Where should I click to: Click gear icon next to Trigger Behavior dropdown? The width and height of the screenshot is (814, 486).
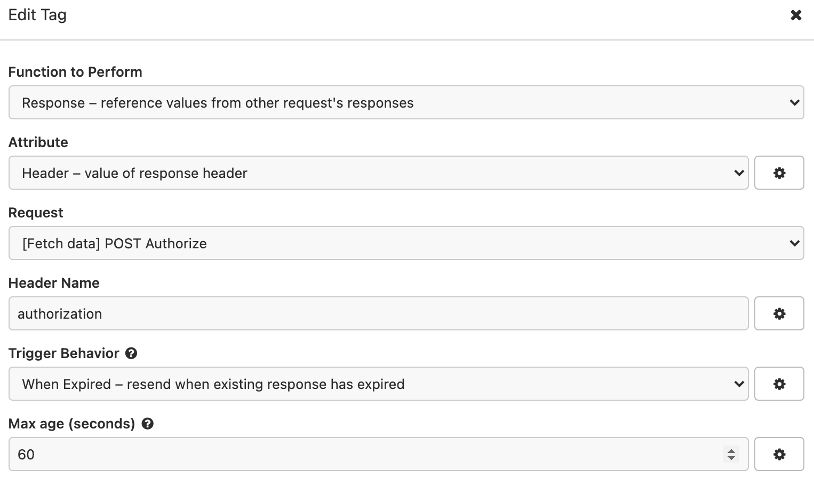click(779, 384)
